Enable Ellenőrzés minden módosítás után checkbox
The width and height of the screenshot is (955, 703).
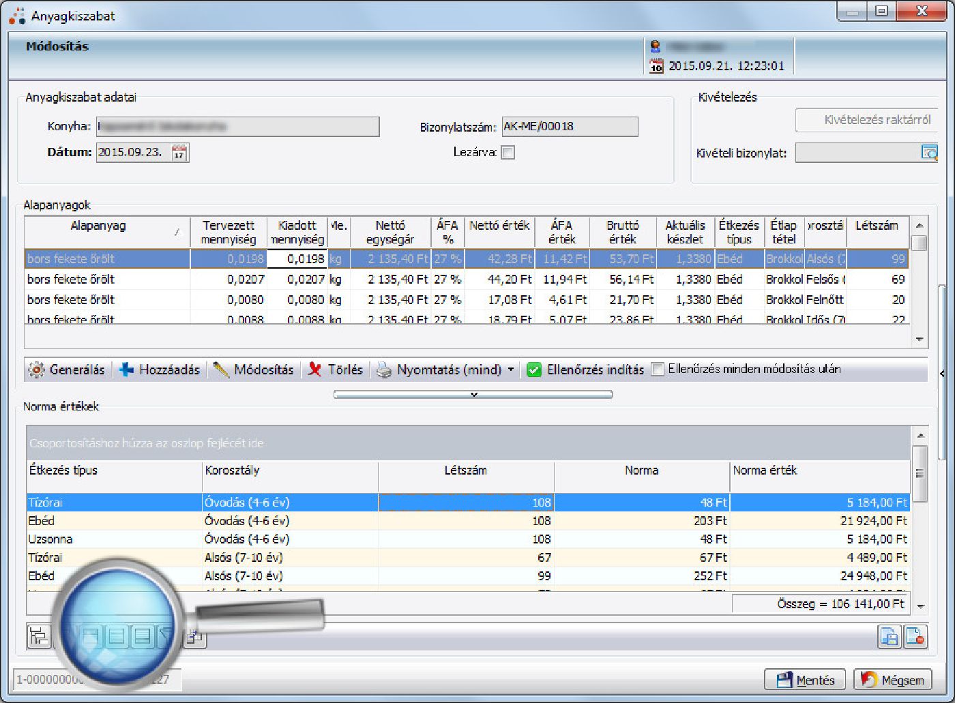[658, 370]
